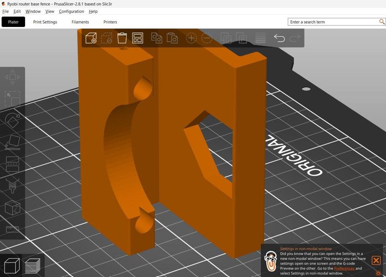The height and width of the screenshot is (277, 386).
Task: Select the Place on face tool
Action: [x=12, y=142]
